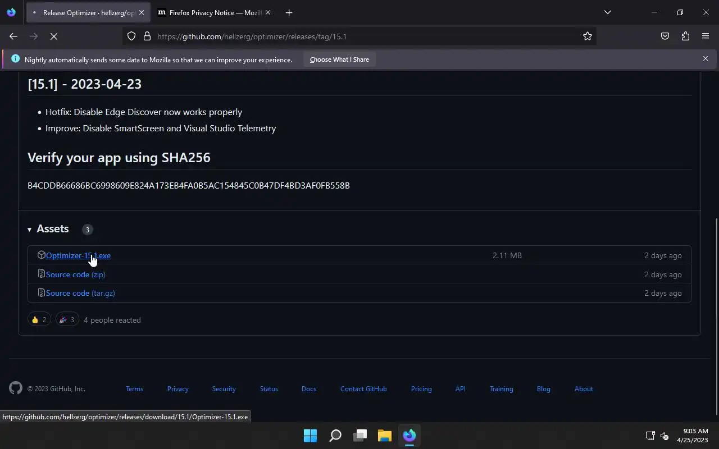The image size is (719, 449).
Task: Download Optimizer-15.1.exe
Action: 78,255
